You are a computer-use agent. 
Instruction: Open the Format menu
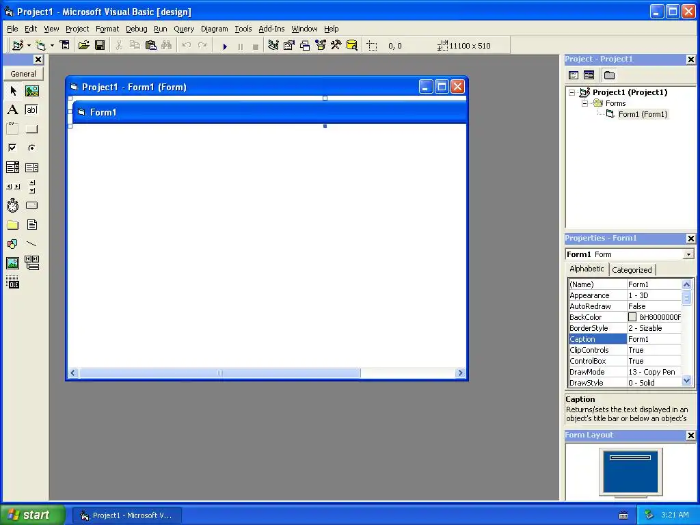click(x=107, y=29)
